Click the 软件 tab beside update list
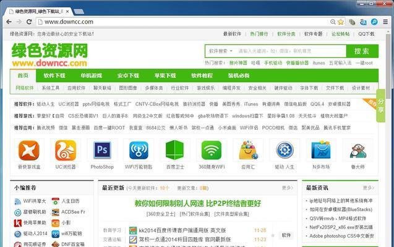The height and width of the screenshot is (247, 394). click(x=286, y=235)
